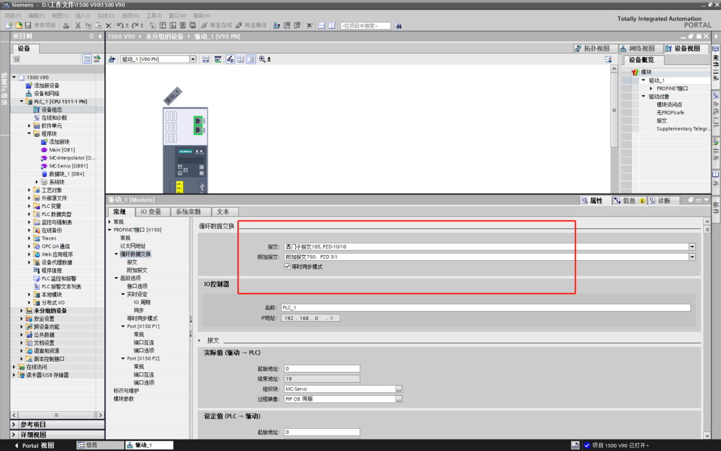
Task: Select 等时同步模式 in the properties tree
Action: click(x=142, y=318)
